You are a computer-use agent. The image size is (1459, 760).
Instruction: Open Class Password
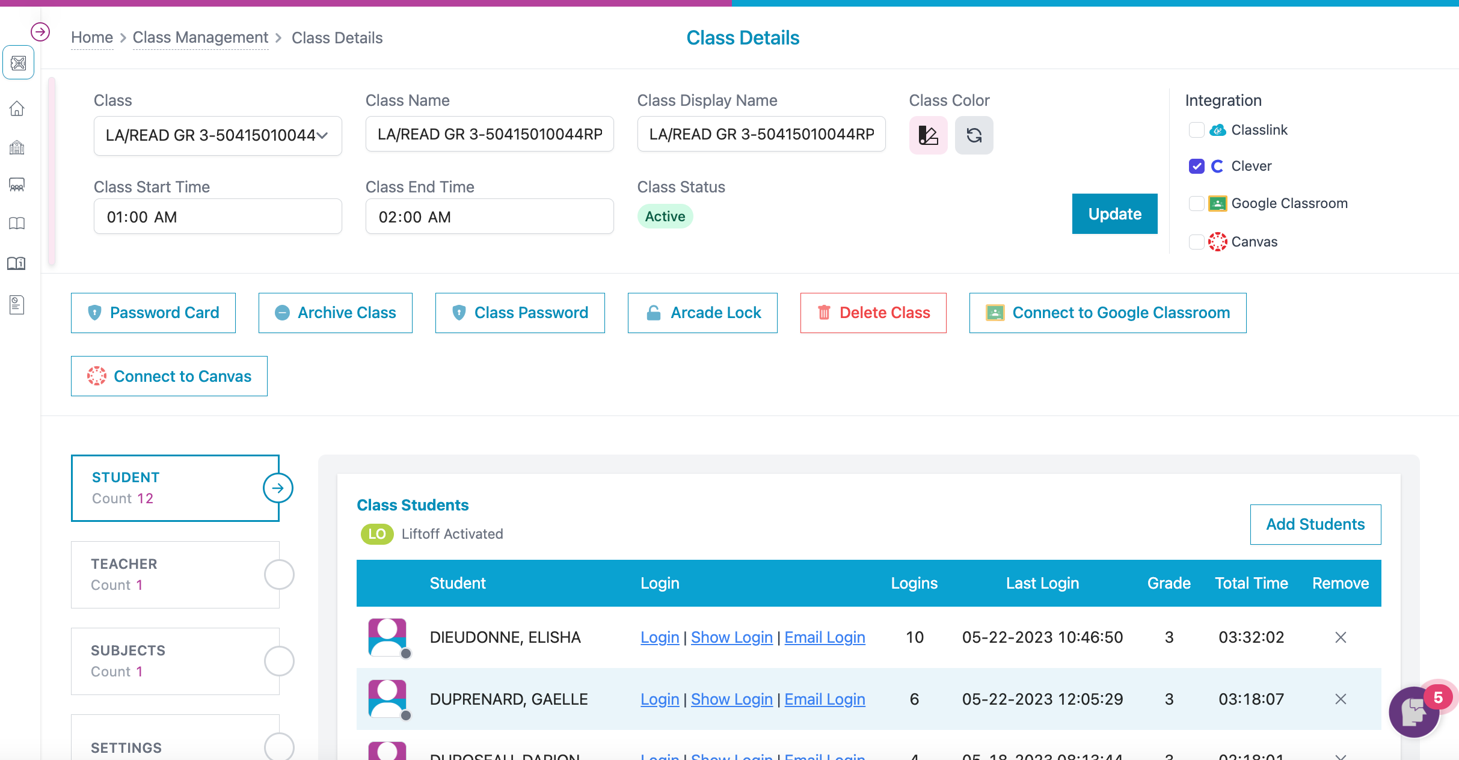[x=520, y=313]
